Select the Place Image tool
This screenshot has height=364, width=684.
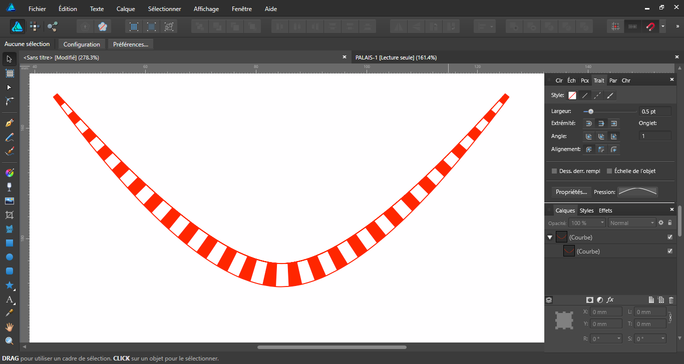[9, 201]
